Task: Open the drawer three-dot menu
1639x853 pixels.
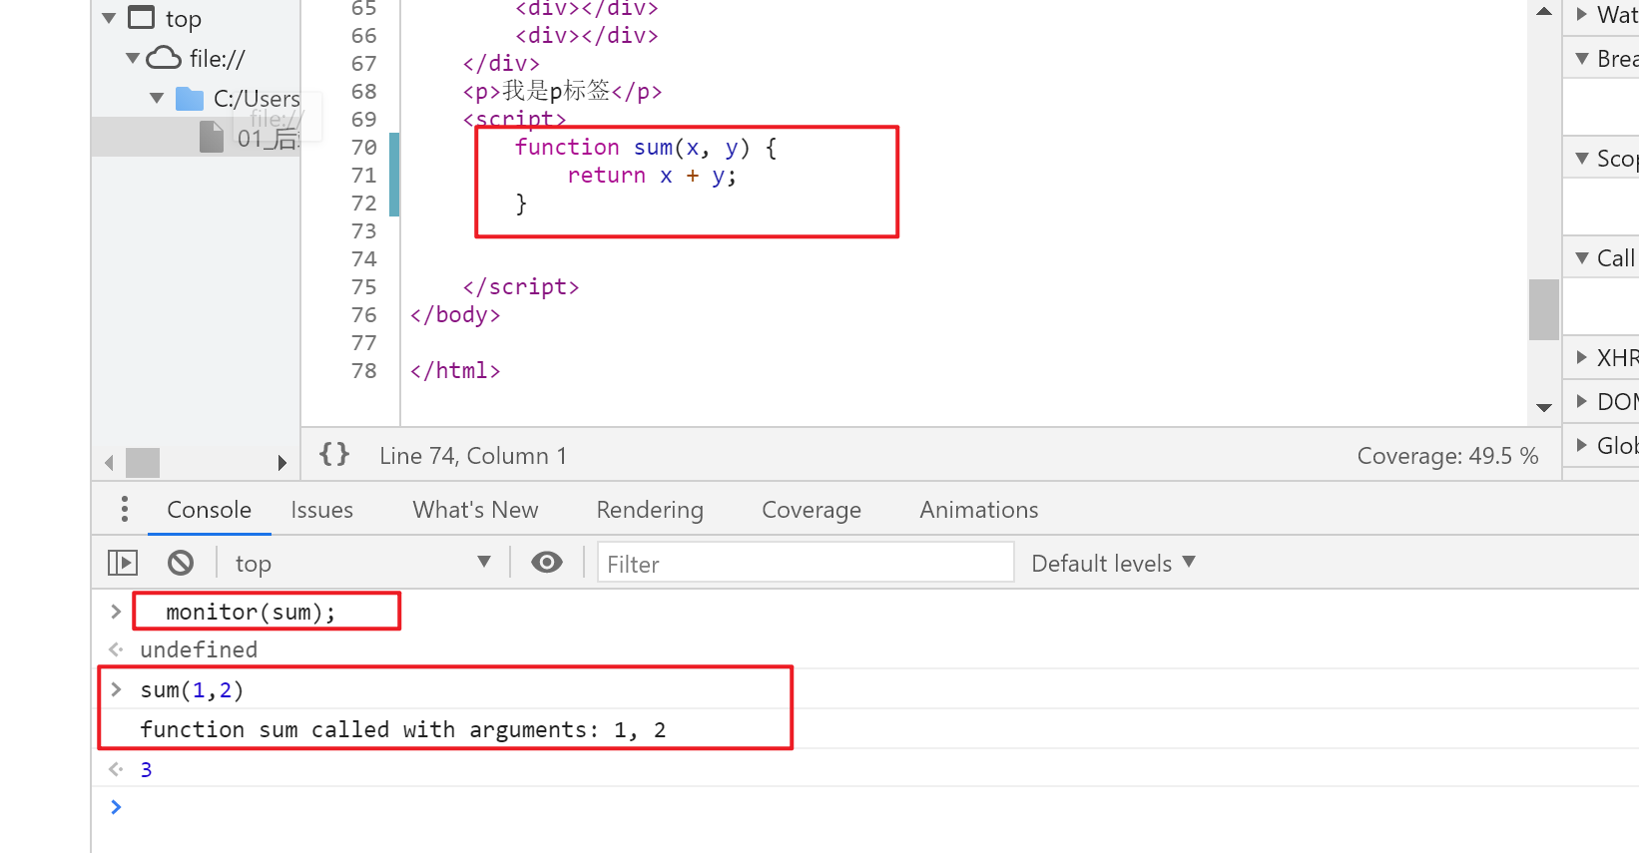Action: point(125,509)
